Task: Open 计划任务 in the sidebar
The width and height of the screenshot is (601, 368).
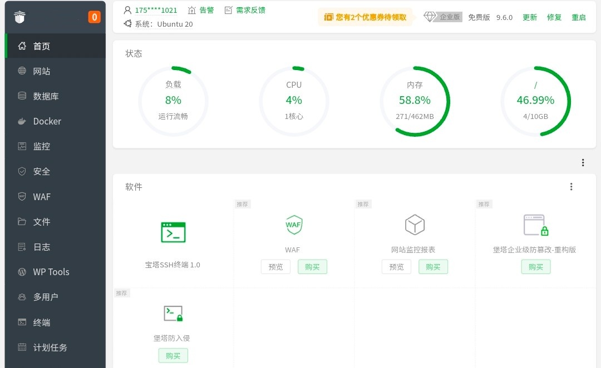Action: point(50,347)
